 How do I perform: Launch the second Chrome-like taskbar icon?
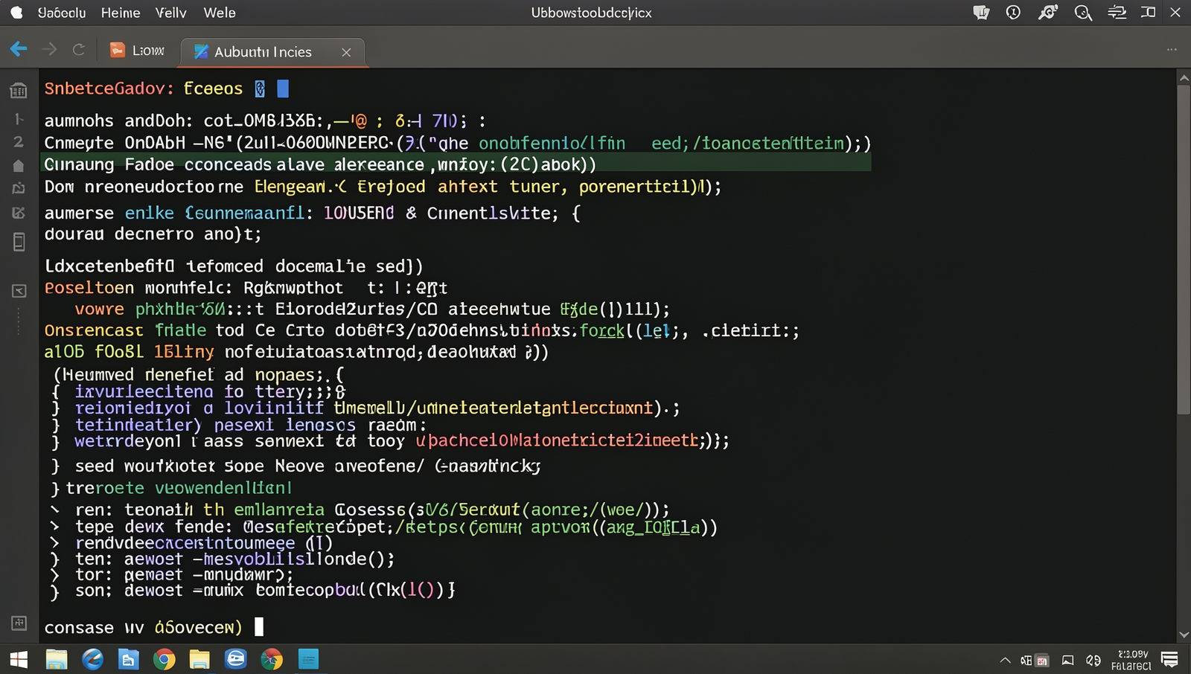pos(272,659)
